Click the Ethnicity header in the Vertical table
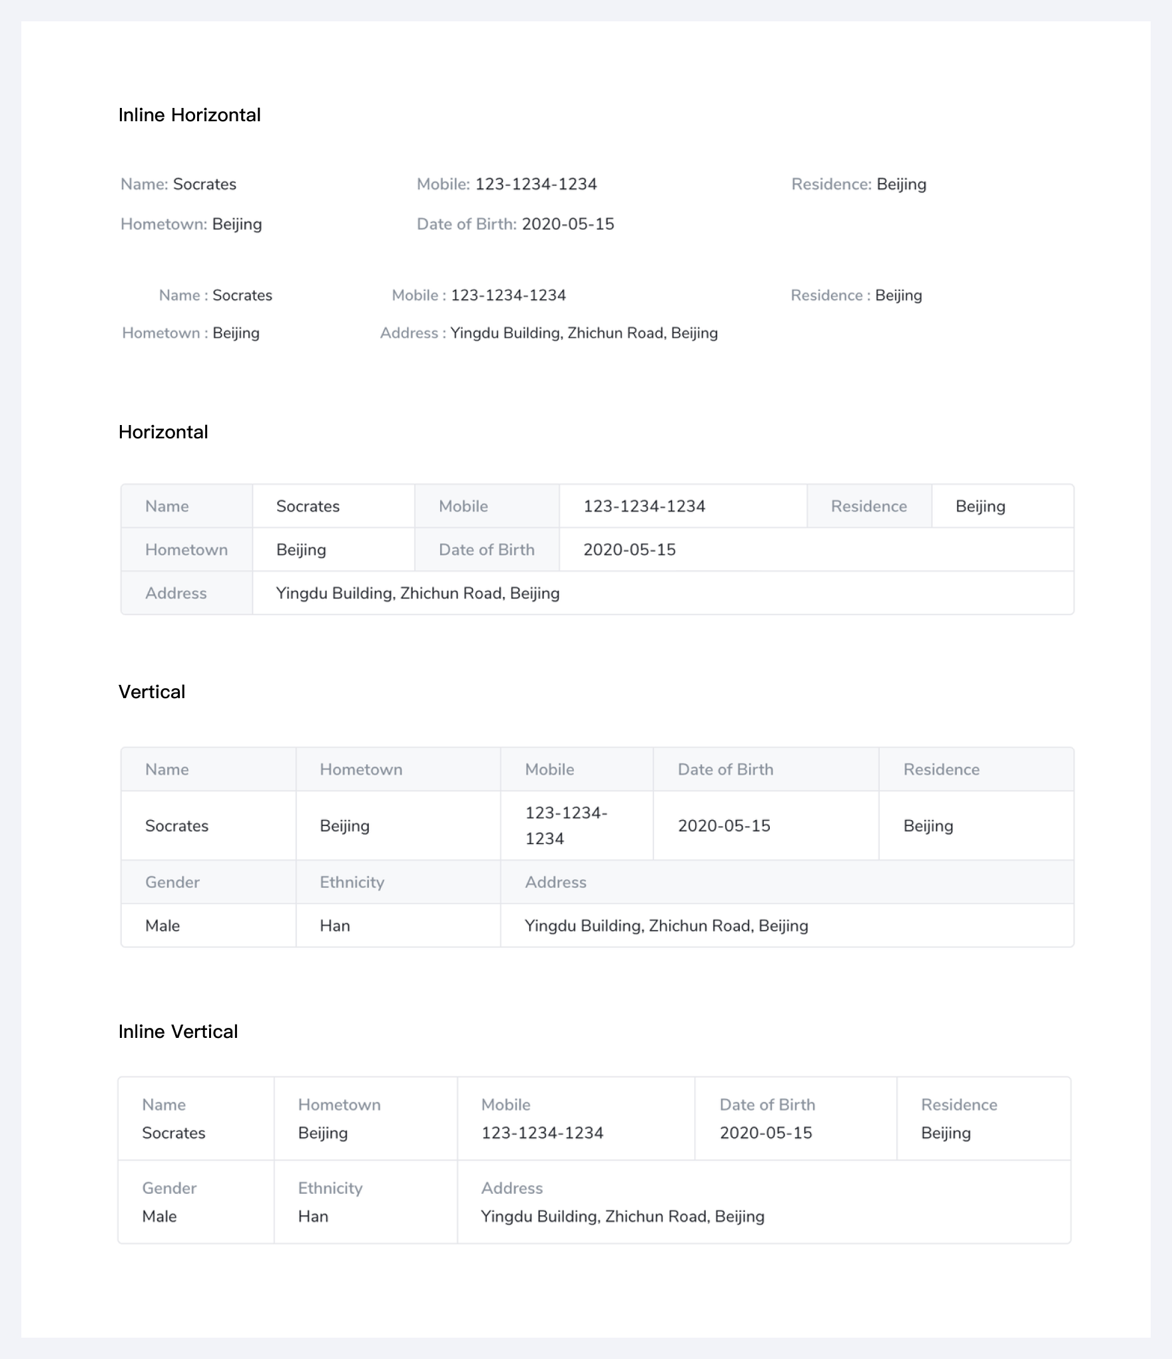Image resolution: width=1172 pixels, height=1359 pixels. (352, 883)
